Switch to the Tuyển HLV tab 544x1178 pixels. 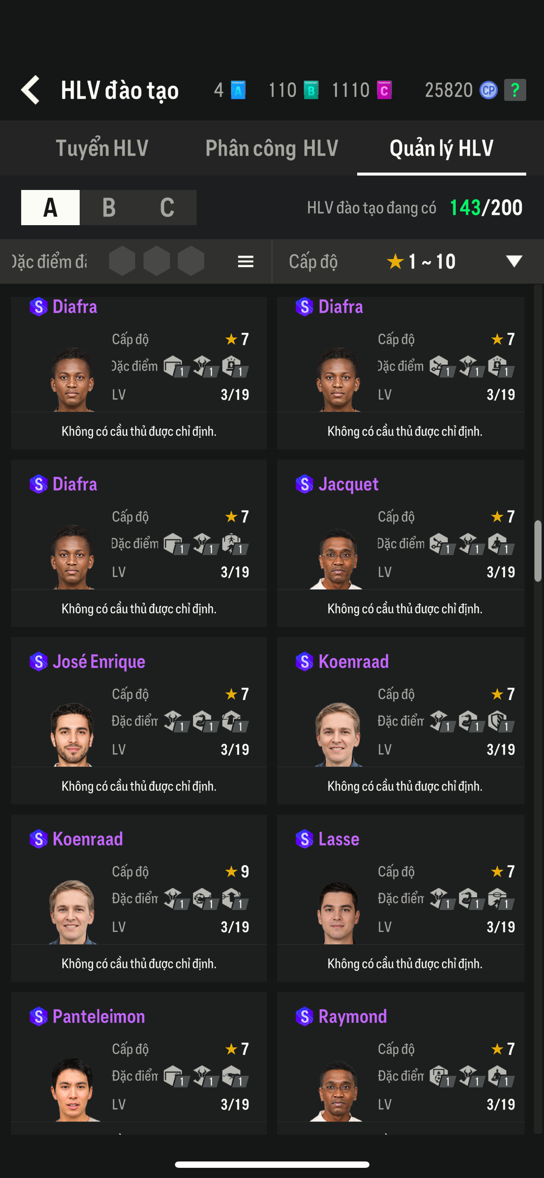(x=102, y=148)
